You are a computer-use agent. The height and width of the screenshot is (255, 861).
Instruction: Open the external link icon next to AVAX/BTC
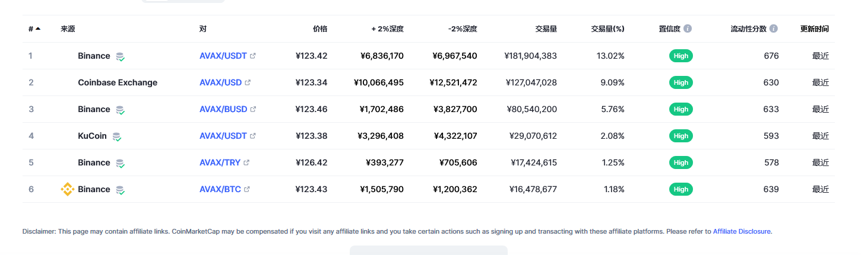tap(247, 190)
